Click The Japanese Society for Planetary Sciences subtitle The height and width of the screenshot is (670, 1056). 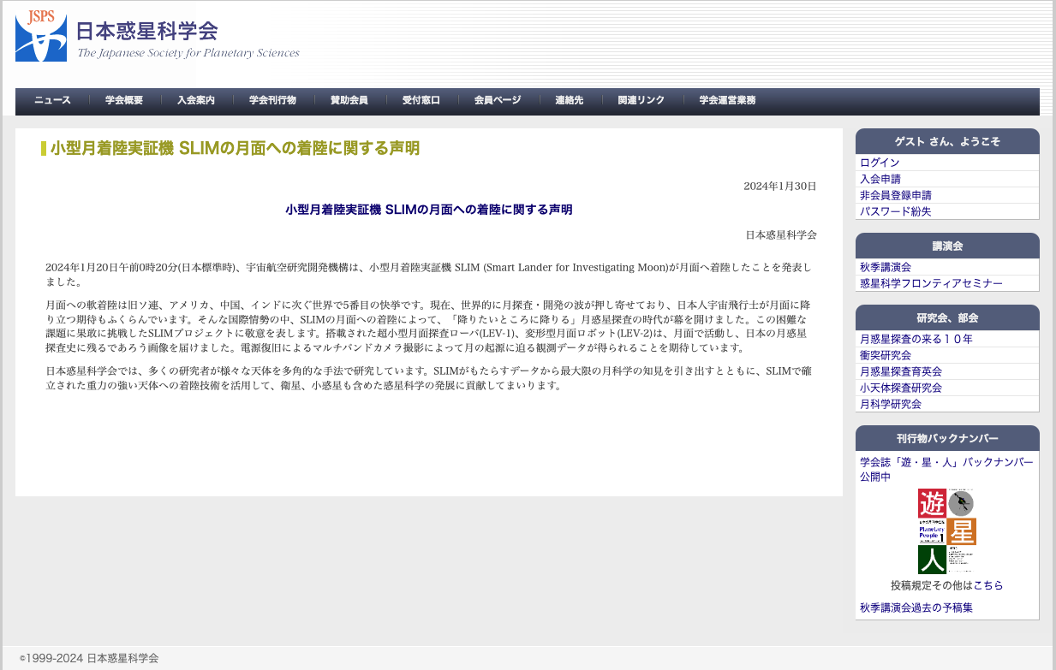tap(188, 53)
